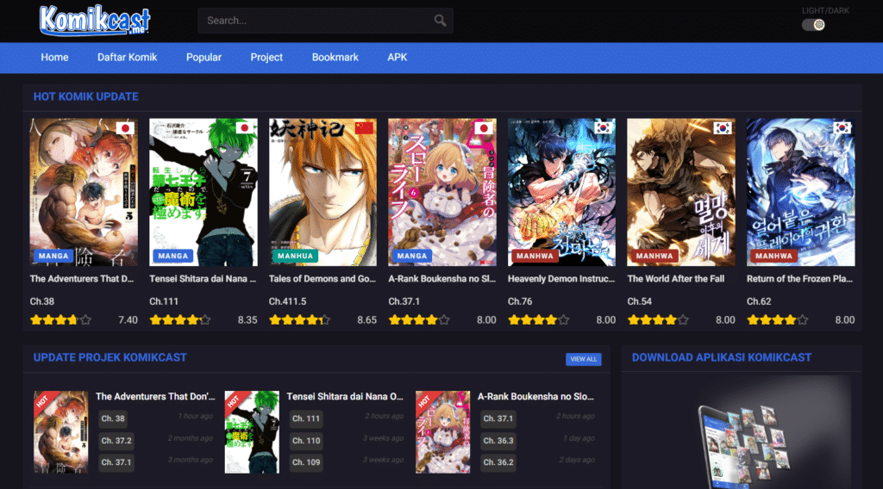This screenshot has width=883, height=489.
Task: Toggle the Light/Dark mode switch
Action: click(813, 25)
